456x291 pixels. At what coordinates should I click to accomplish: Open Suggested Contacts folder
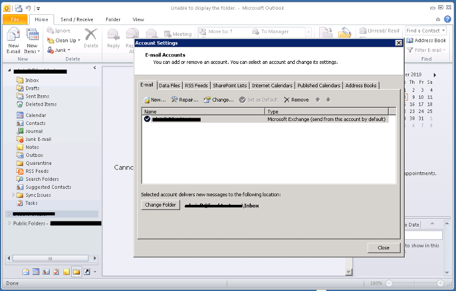pos(44,187)
